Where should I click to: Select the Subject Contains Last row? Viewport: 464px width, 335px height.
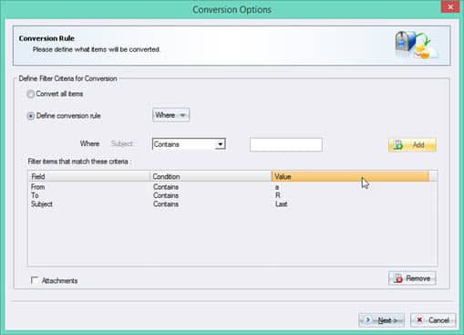(232, 204)
